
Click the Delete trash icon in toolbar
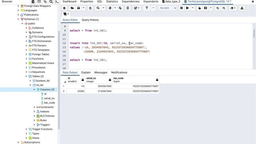(128, 8)
